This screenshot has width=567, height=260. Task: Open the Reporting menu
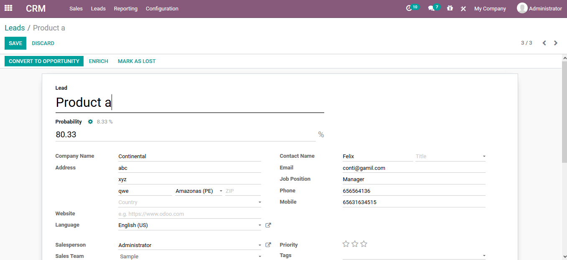pyautogui.click(x=125, y=8)
